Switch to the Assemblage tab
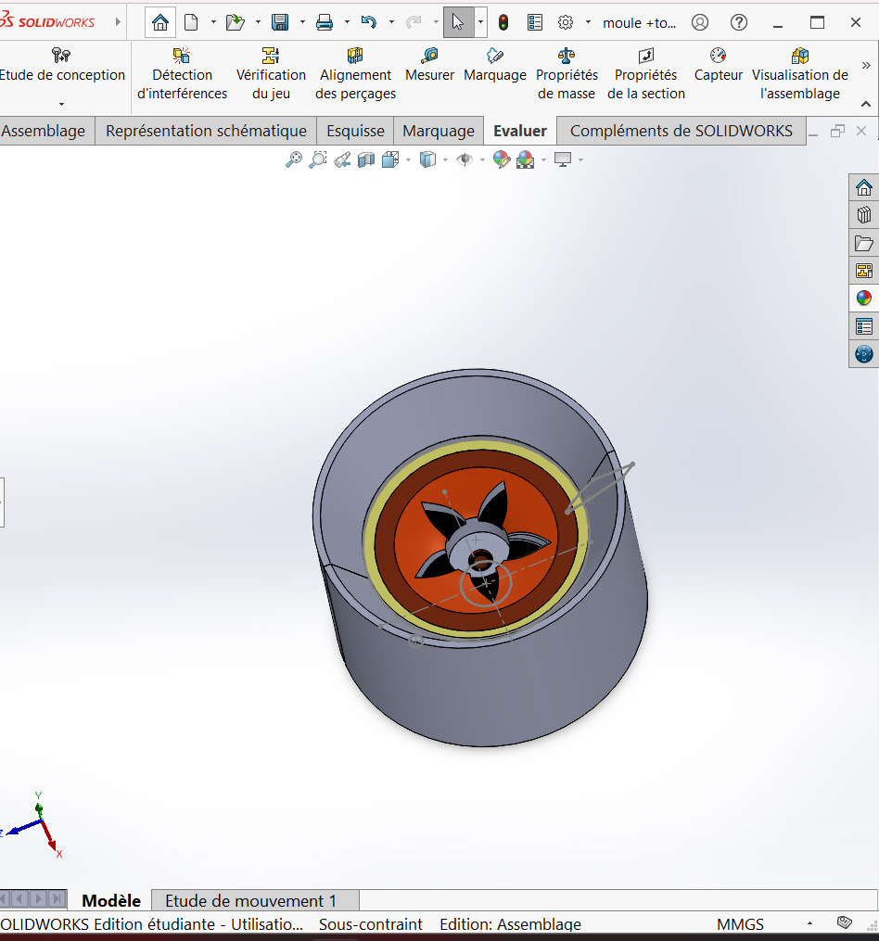Image resolution: width=879 pixels, height=941 pixels. click(x=44, y=131)
